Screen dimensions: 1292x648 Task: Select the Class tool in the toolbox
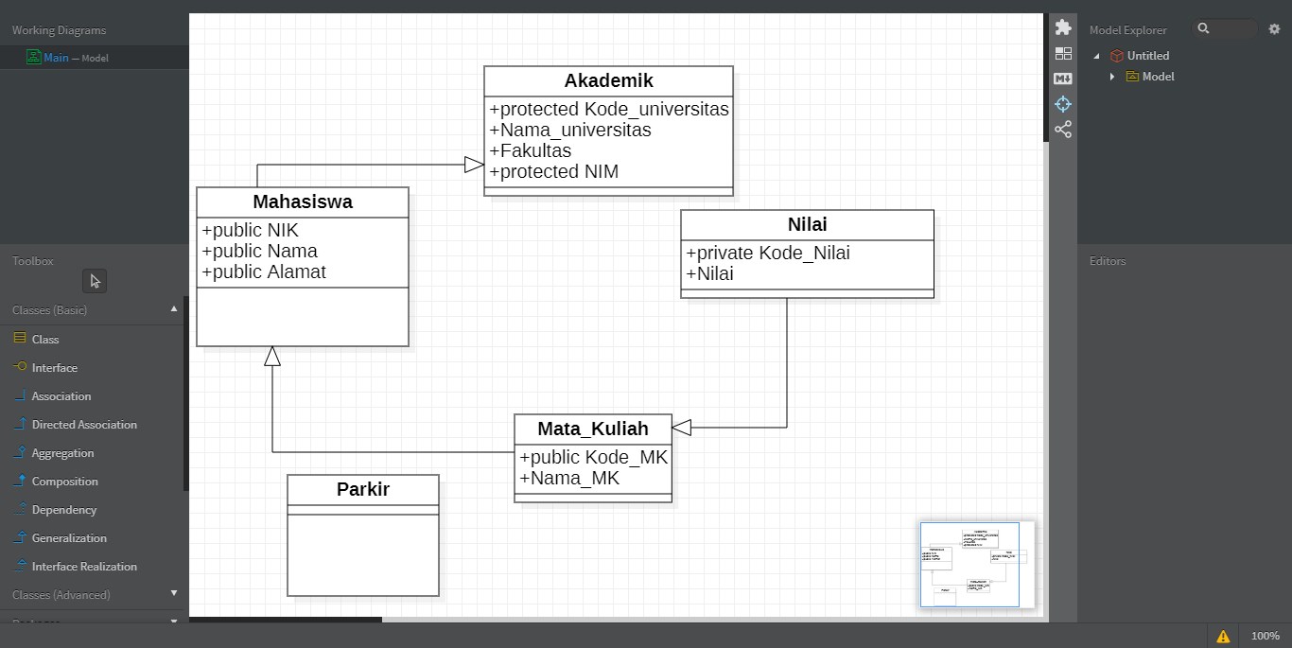[x=43, y=339]
